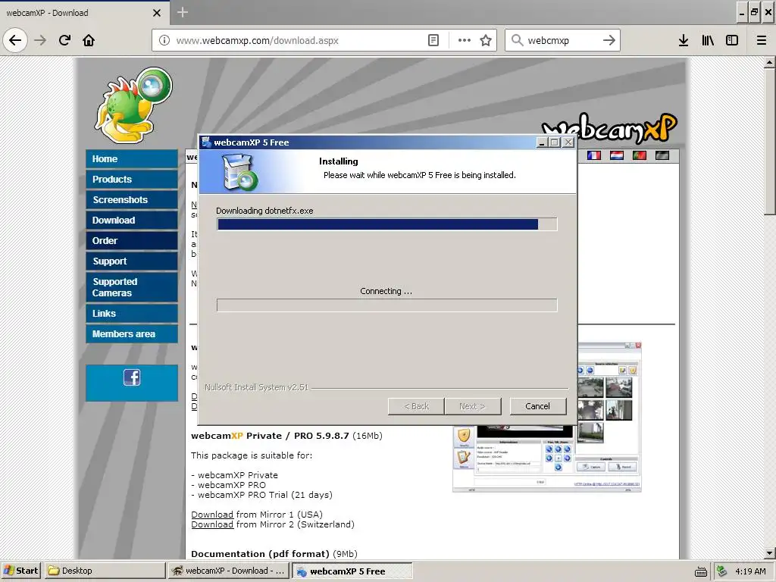Click the Nullsoft Install System v2.51 label
This screenshot has width=776, height=582.
pyautogui.click(x=256, y=387)
